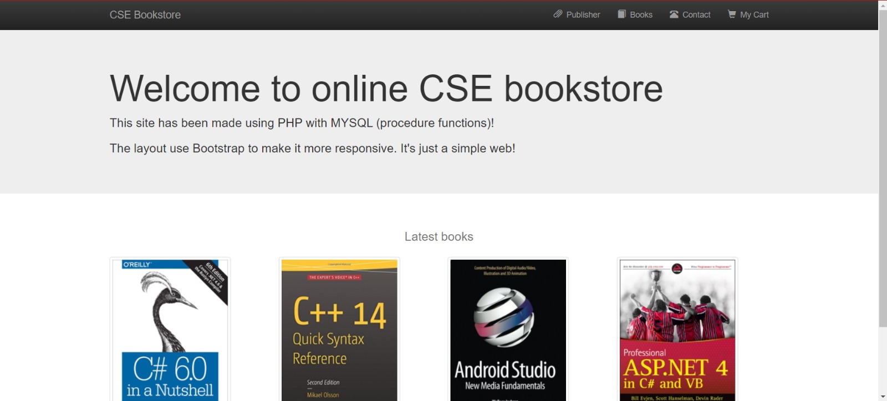Click the shopping cart icon
887x401 pixels.
(732, 14)
